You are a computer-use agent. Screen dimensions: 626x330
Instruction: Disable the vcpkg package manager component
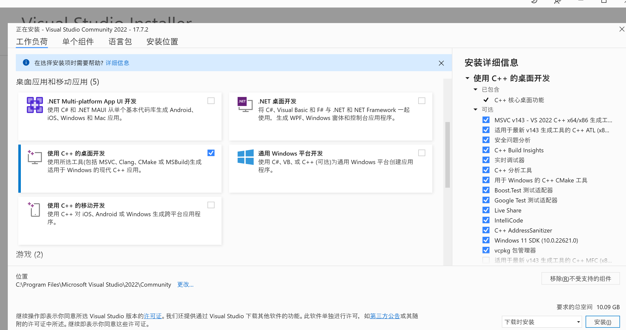(x=486, y=250)
